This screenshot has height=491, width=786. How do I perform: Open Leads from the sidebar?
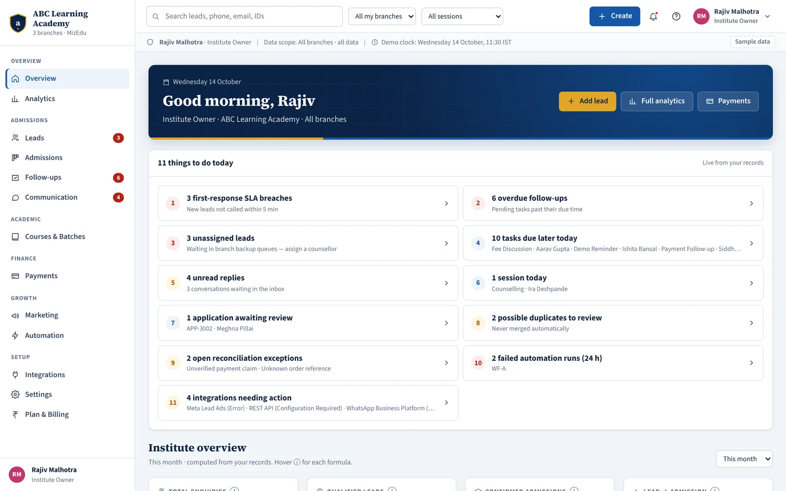(67, 138)
